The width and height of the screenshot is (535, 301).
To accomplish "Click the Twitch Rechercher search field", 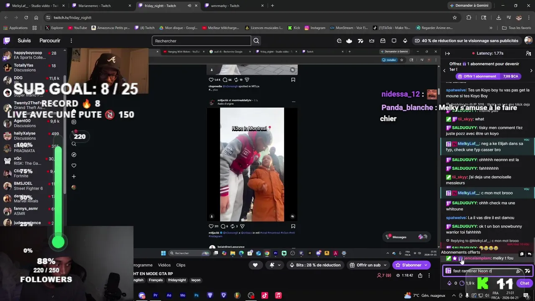I will (201, 41).
